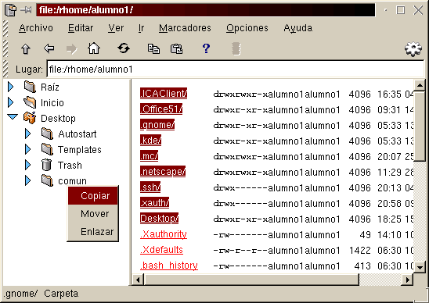Open the Opciones menu
This screenshot has height=303, width=429.
247,28
